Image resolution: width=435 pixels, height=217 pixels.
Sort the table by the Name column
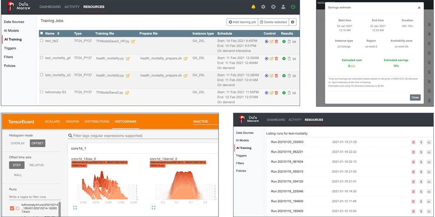click(58, 33)
